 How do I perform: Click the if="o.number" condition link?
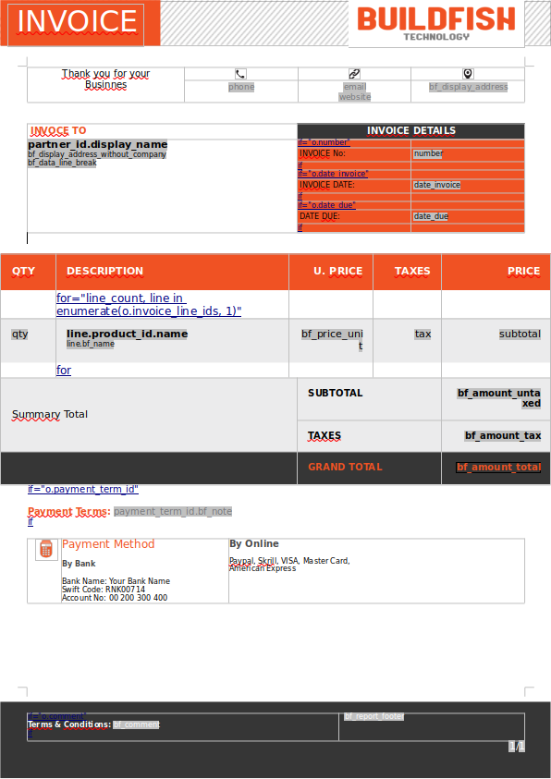[x=324, y=142]
